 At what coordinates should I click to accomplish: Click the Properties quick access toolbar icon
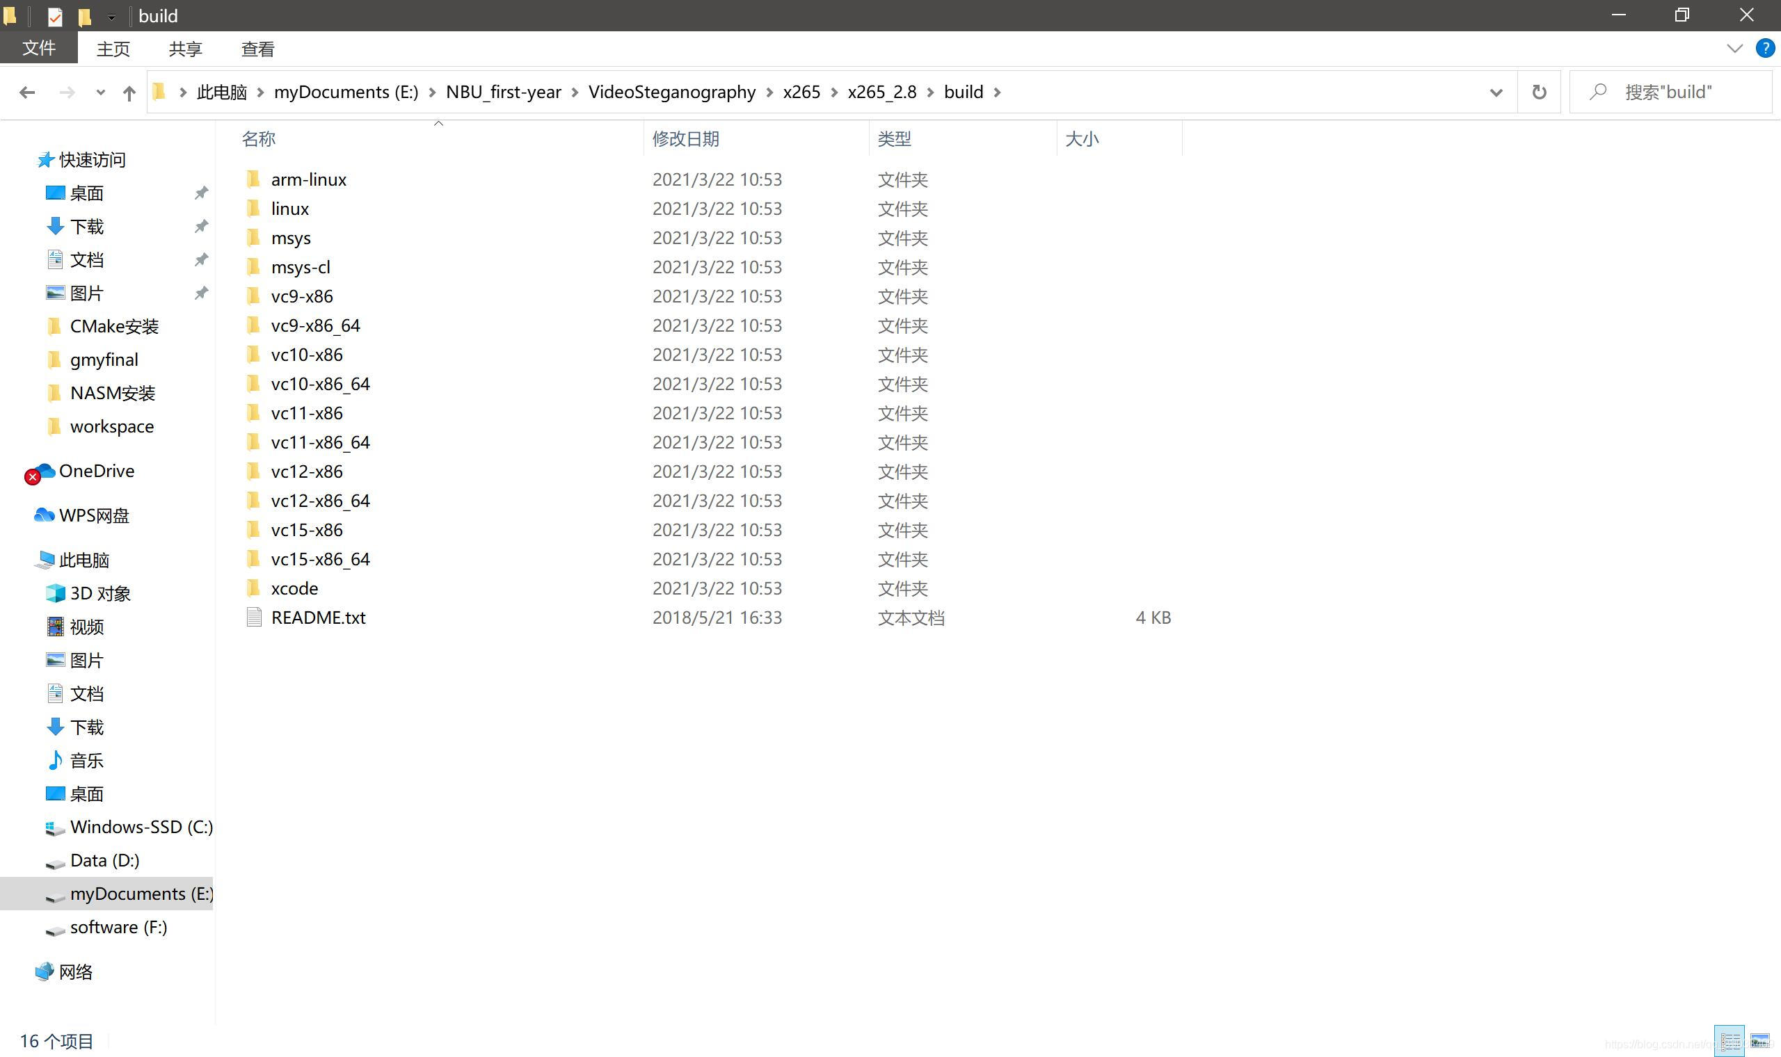point(55,16)
